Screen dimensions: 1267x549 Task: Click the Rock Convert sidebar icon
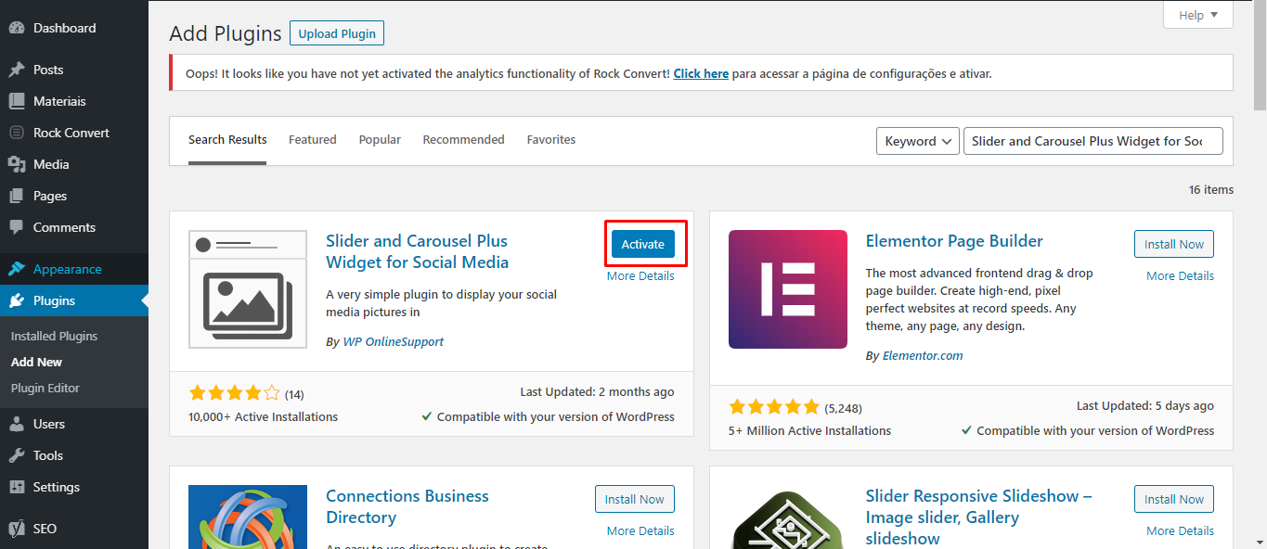coord(16,133)
